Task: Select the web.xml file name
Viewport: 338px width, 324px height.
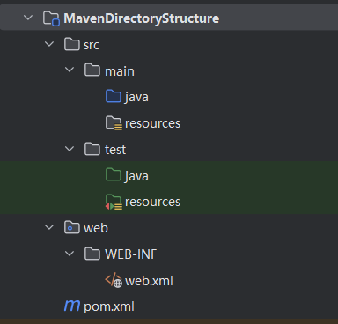Action: [x=149, y=281]
